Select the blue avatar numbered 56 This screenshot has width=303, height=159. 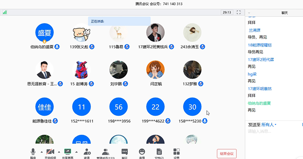[x=118, y=107]
